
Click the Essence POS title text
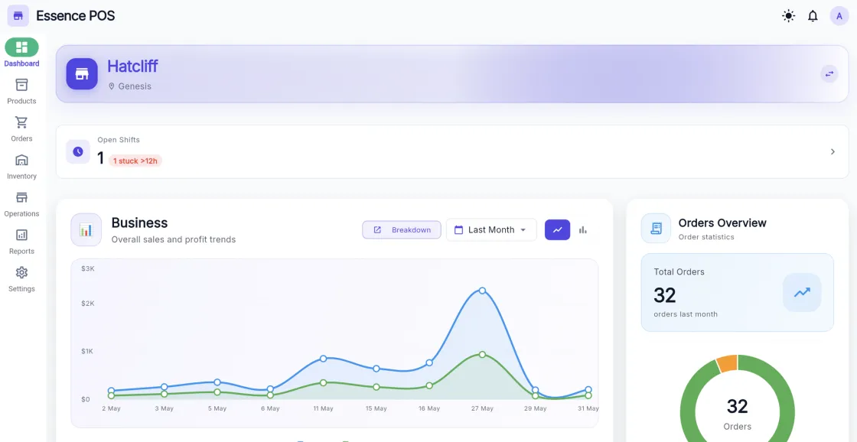(x=76, y=16)
